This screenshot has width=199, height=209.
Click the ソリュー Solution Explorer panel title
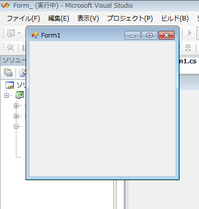tap(14, 60)
